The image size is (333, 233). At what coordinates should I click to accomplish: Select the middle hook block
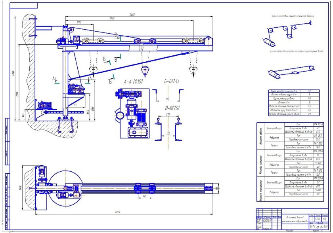click(147, 70)
